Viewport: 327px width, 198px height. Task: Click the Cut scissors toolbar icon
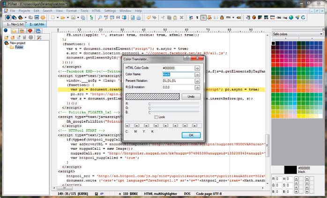click(x=163, y=17)
